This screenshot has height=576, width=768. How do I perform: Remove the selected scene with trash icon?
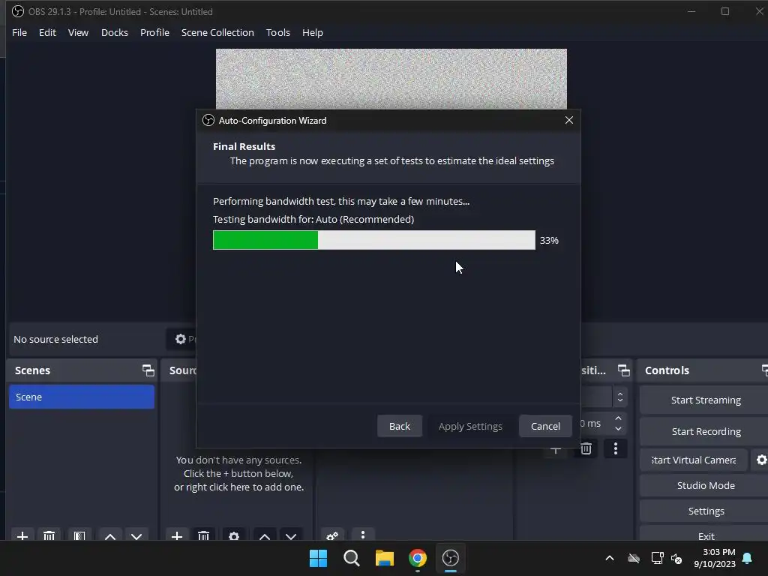49,535
